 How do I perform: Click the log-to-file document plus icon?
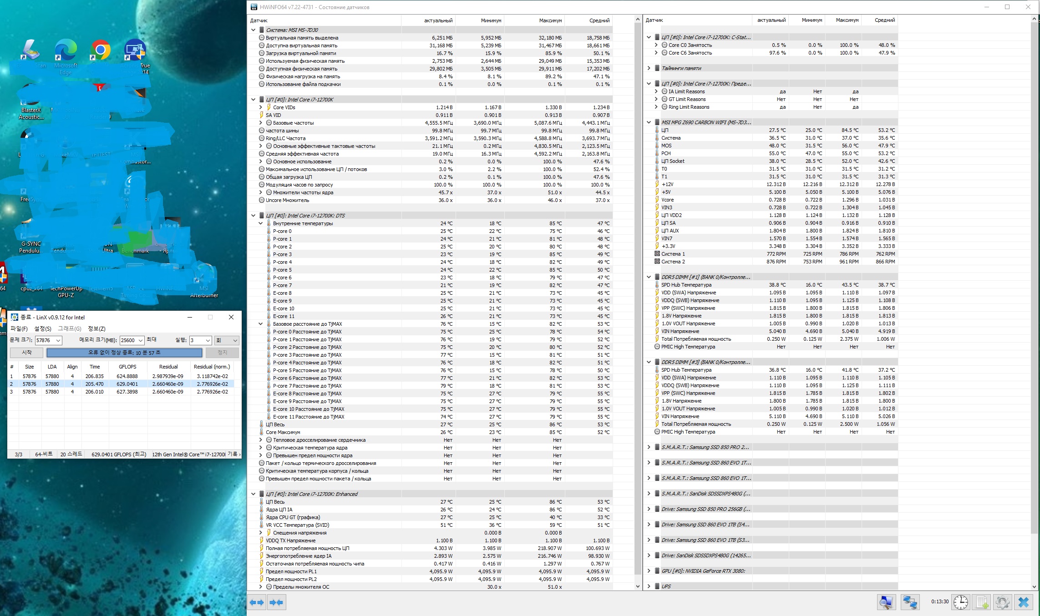pos(982,602)
